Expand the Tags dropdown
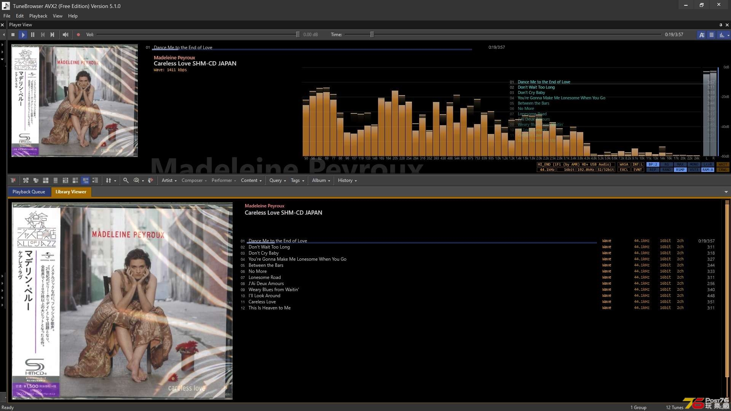The width and height of the screenshot is (731, 411). point(297,180)
